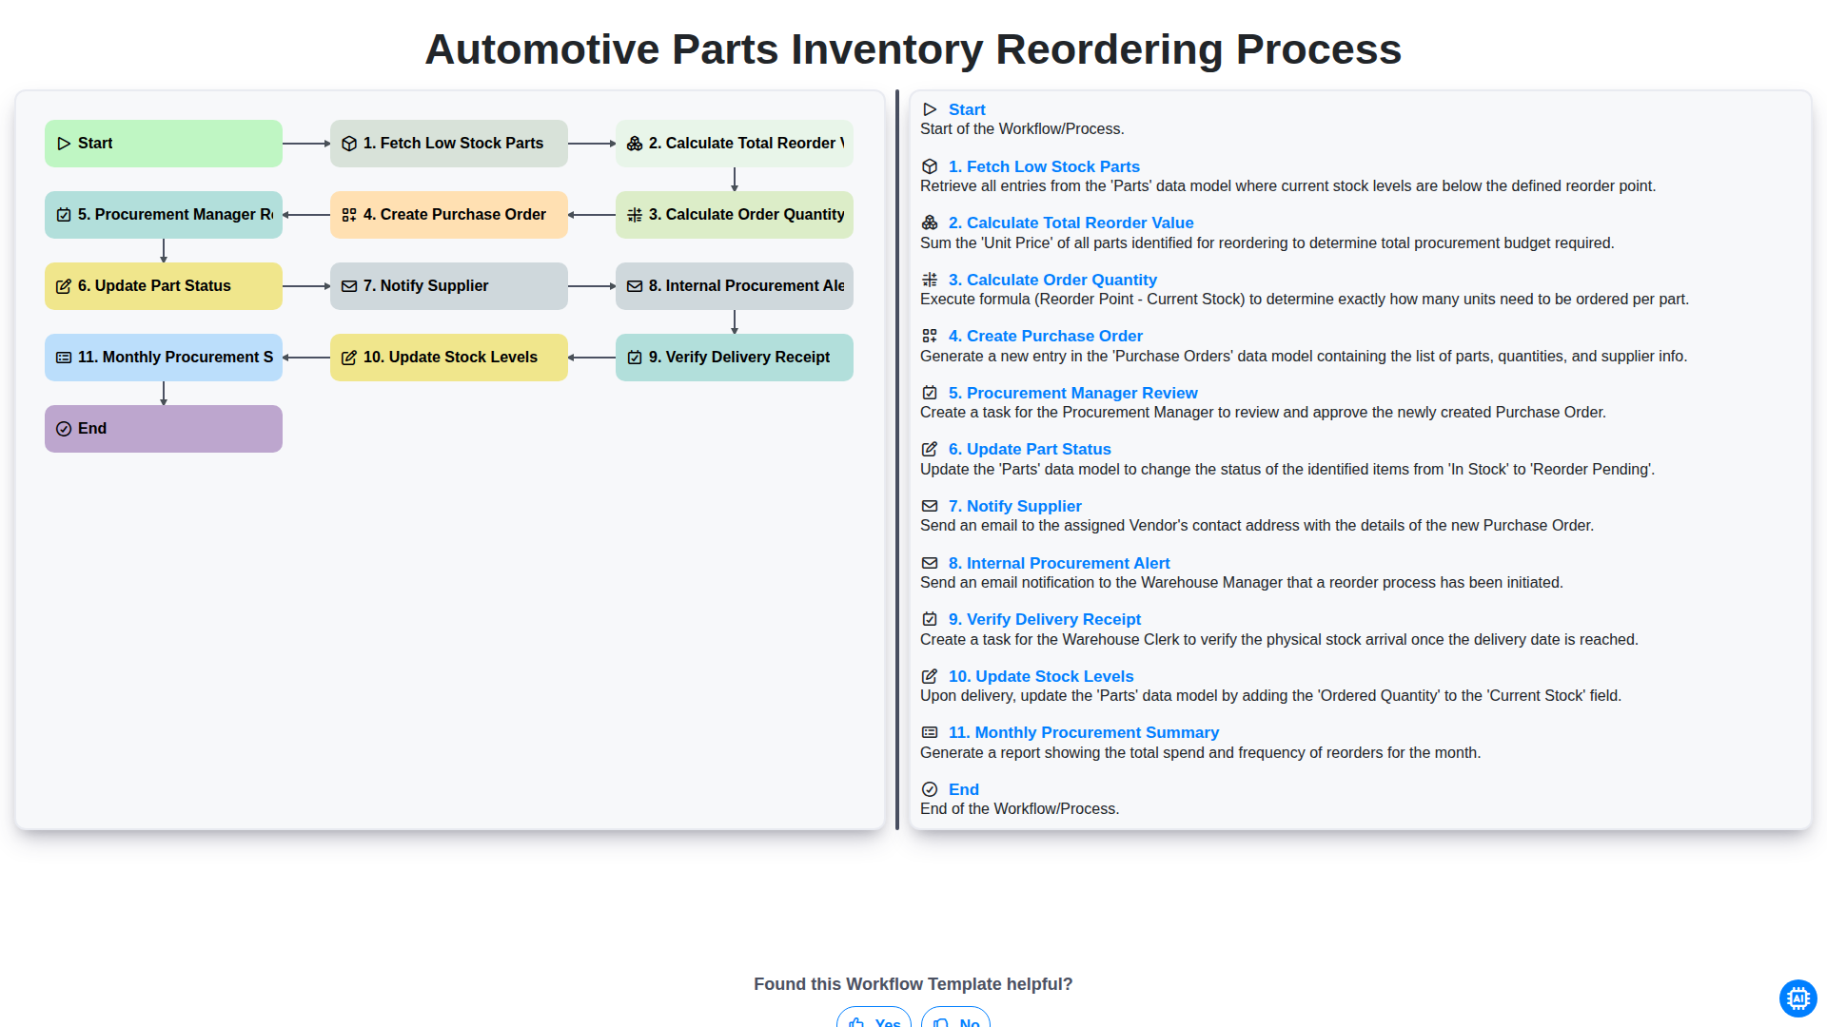Viewport: 1827px width, 1027px height.
Task: Click the grid icon beside Calculate Order Quantity heading
Action: click(930, 280)
